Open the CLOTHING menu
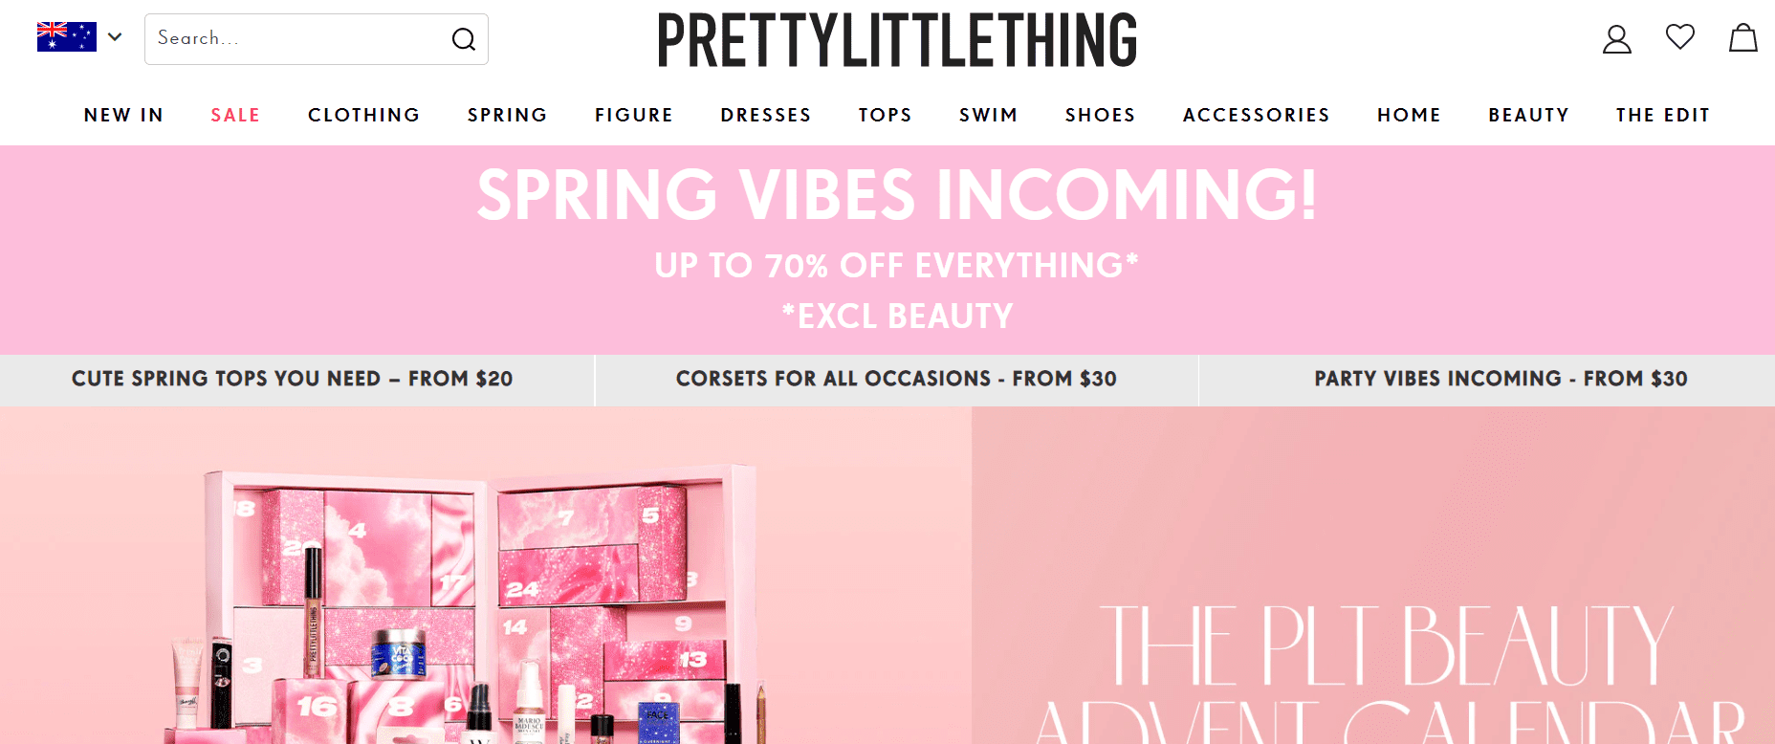1775x744 pixels. pos(364,115)
